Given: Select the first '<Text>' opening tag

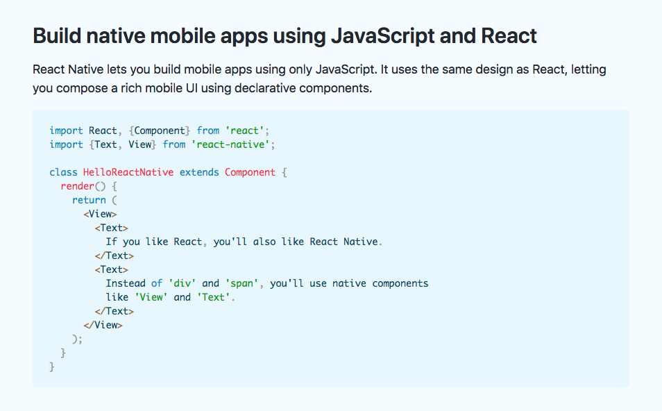Looking at the screenshot, I should pos(112,228).
